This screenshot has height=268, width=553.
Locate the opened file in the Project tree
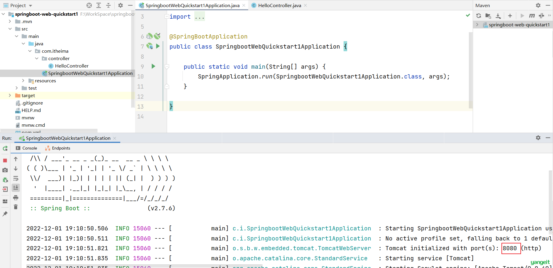(x=89, y=5)
